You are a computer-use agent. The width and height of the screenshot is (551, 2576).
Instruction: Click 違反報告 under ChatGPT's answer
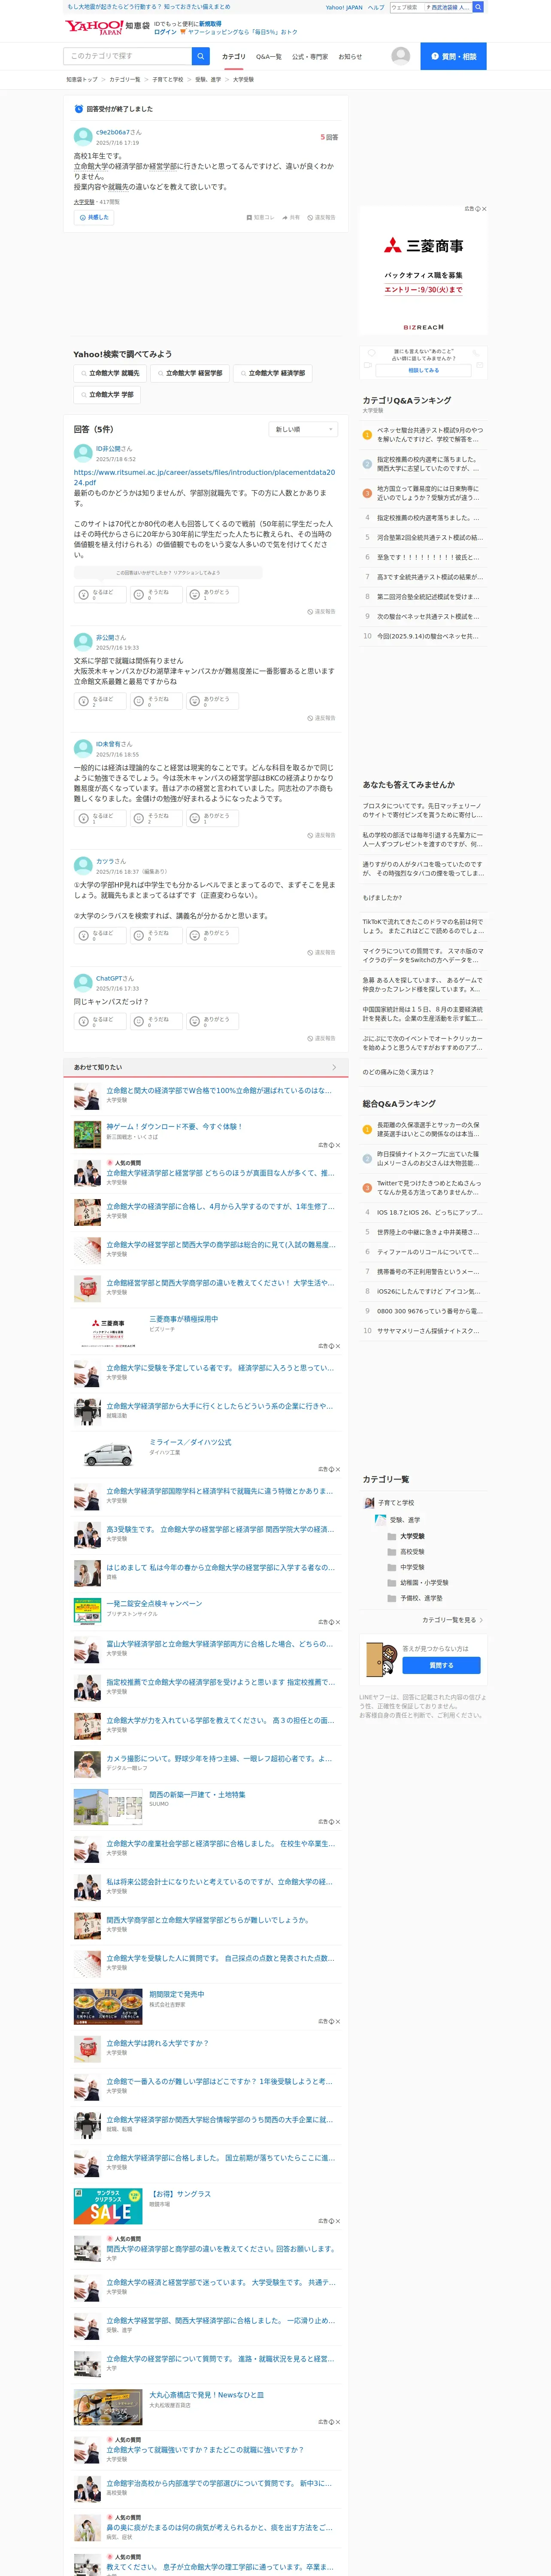(321, 1038)
